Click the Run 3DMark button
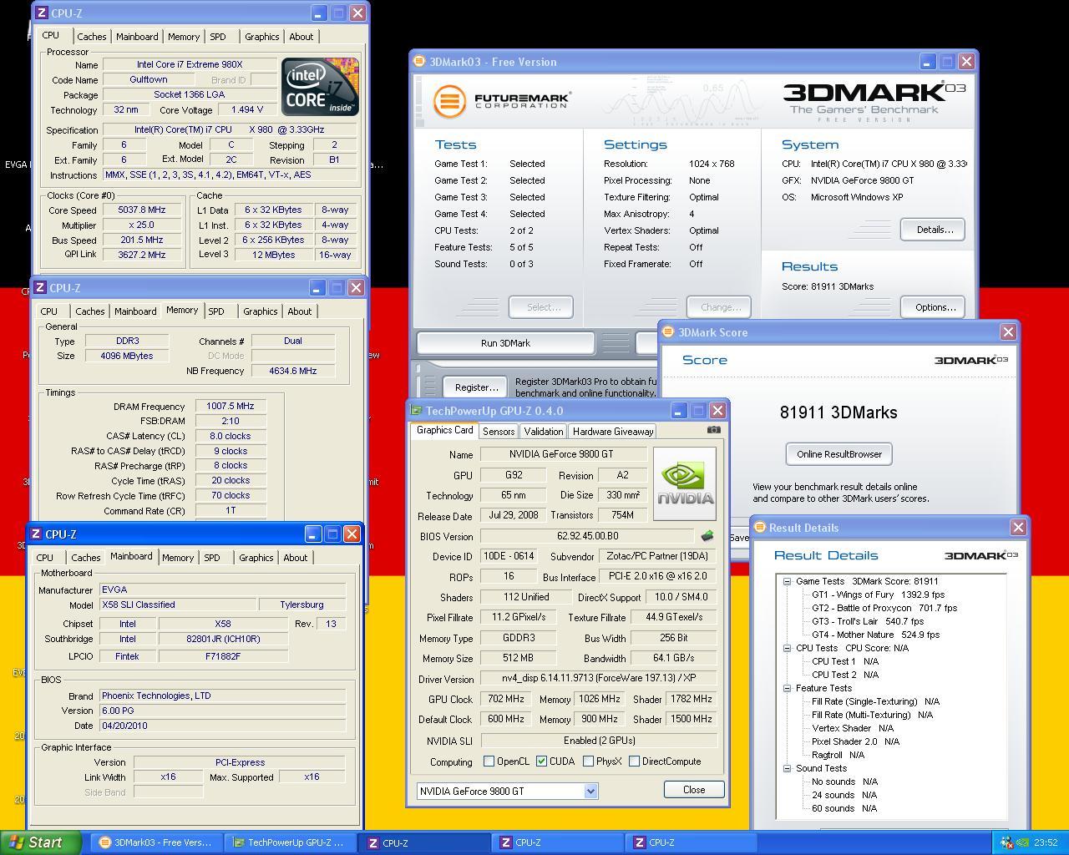The width and height of the screenshot is (1069, 855). pyautogui.click(x=505, y=343)
